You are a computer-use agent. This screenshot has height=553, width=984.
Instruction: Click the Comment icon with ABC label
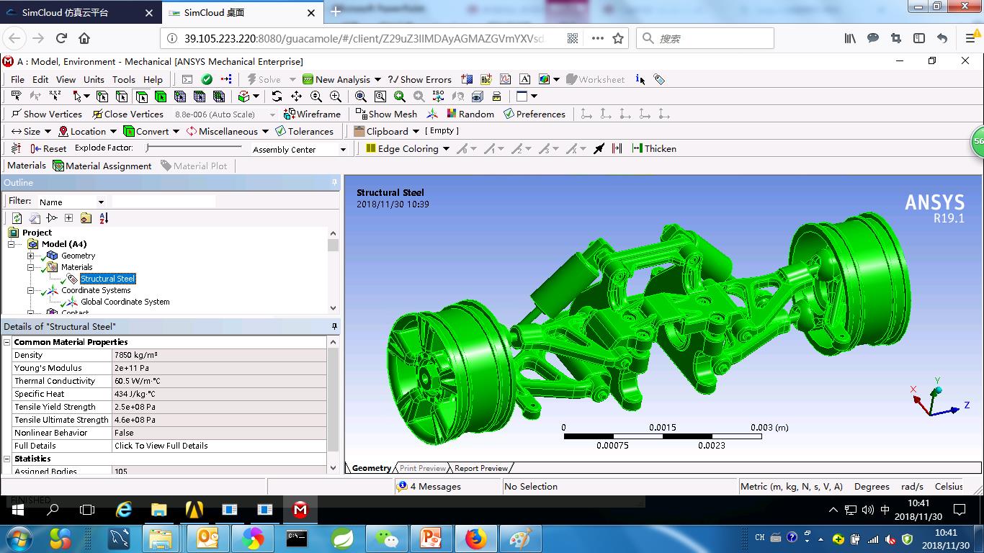tap(486, 79)
